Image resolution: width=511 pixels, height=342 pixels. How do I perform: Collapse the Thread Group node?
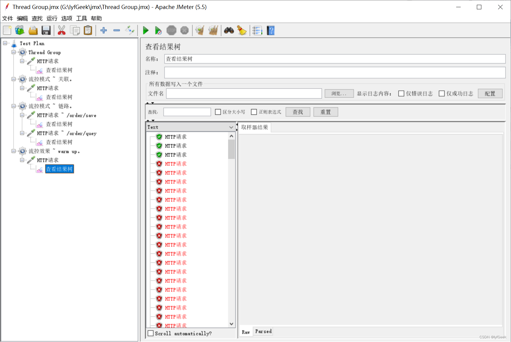13,52
